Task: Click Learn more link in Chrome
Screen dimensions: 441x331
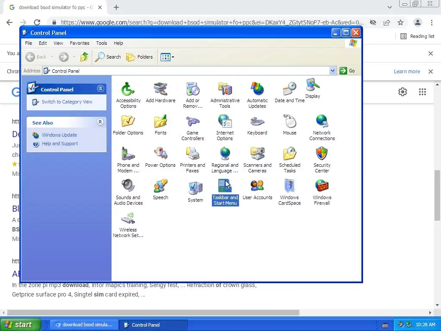Action: click(407, 72)
